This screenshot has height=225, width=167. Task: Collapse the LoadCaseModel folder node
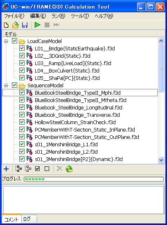6,41
